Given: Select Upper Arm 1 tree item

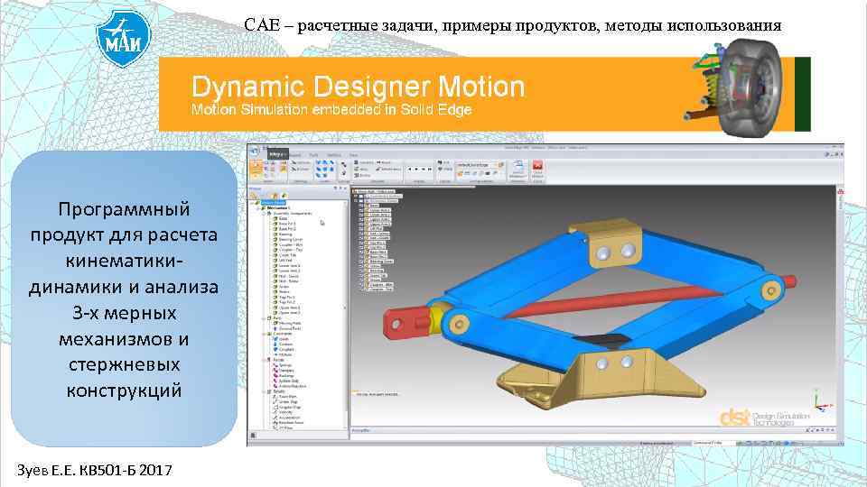Looking at the screenshot, I should [x=289, y=308].
